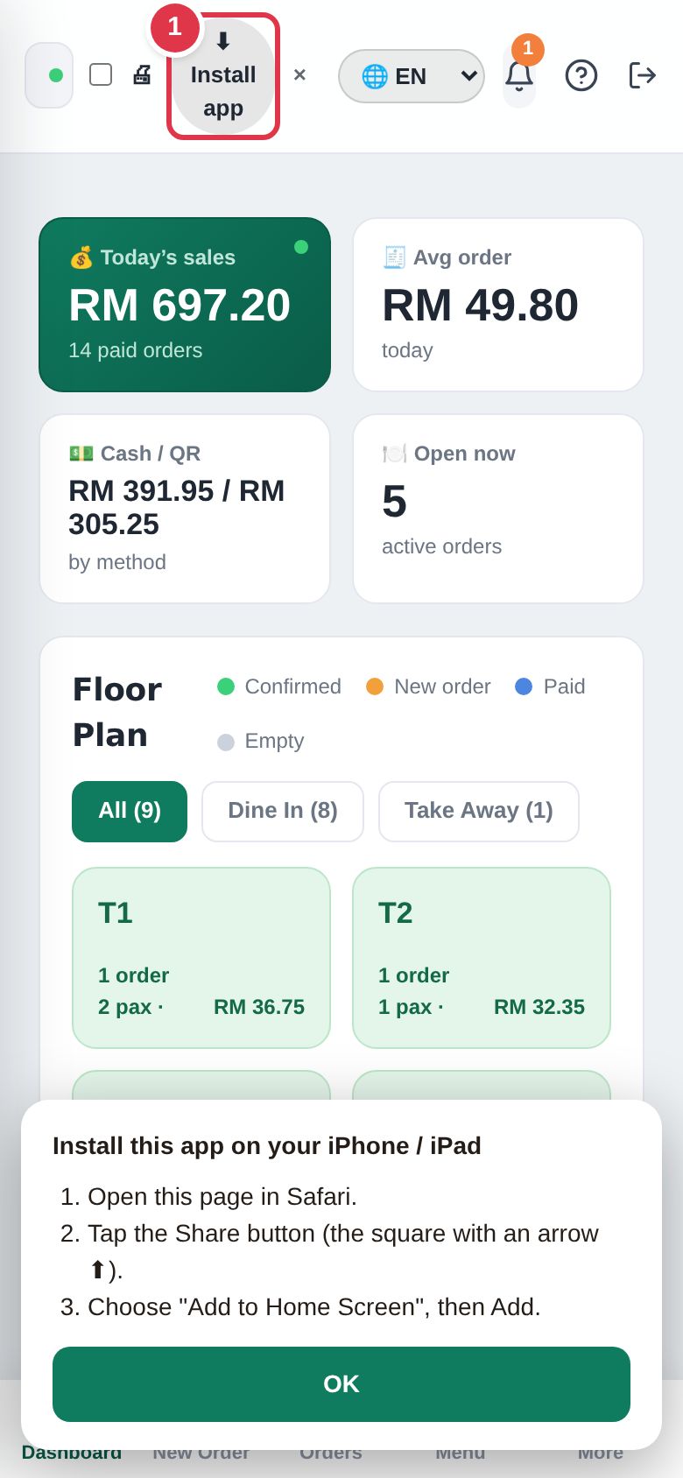Click the printer icon in header
This screenshot has height=1478, width=683.
pos(142,74)
